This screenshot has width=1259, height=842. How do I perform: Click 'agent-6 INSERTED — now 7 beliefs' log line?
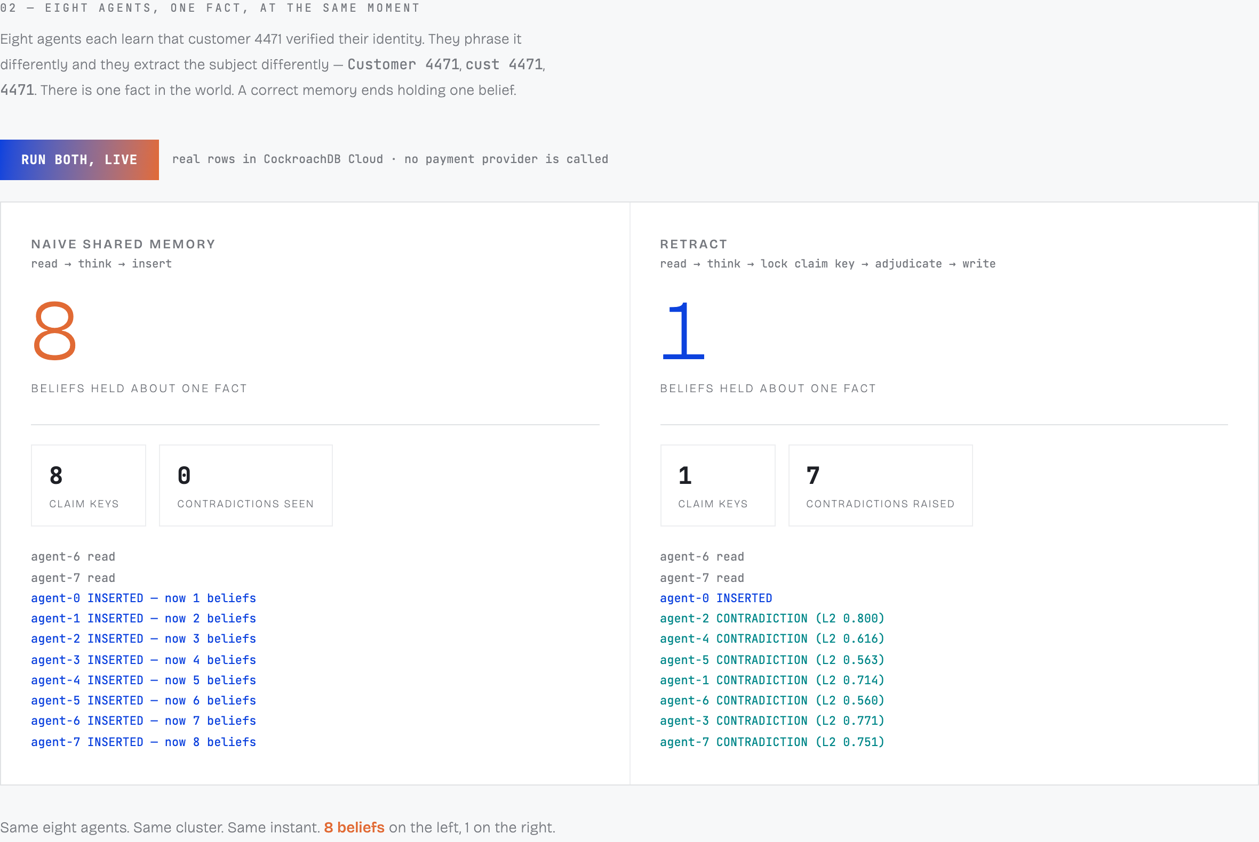click(144, 721)
